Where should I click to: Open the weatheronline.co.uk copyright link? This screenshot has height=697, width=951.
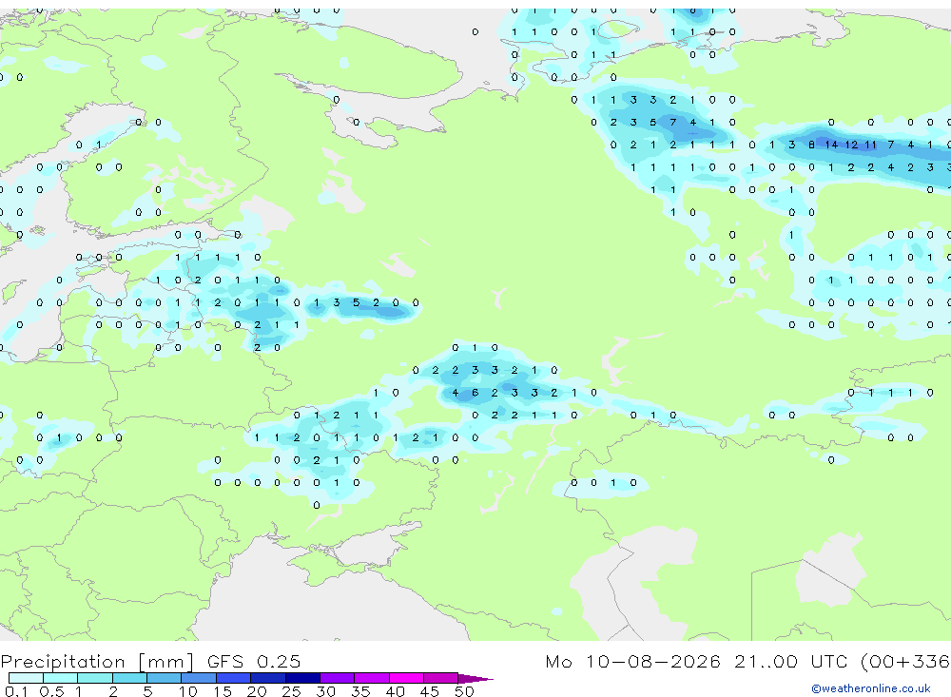871,688
